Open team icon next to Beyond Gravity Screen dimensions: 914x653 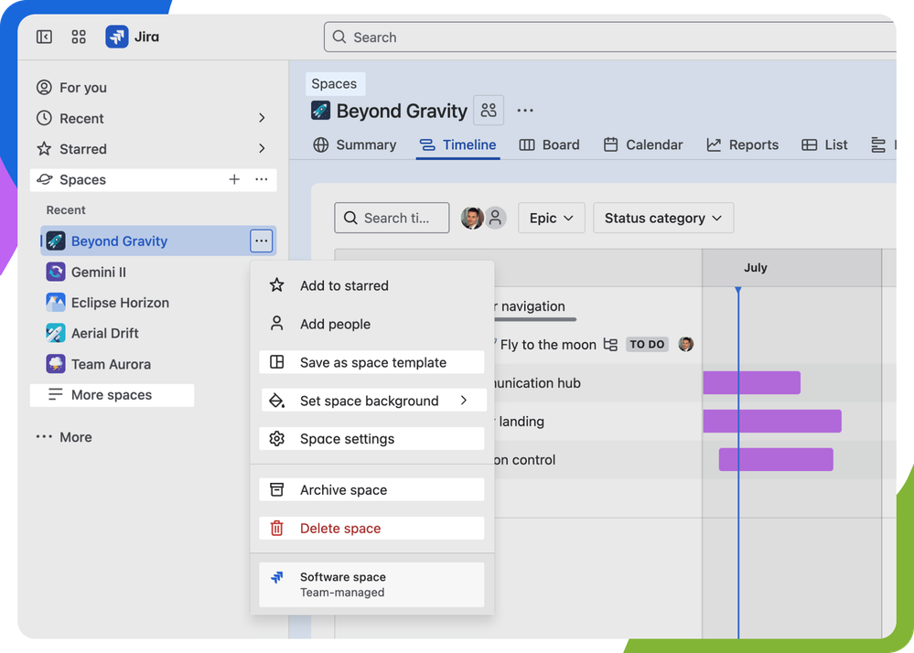coord(489,110)
